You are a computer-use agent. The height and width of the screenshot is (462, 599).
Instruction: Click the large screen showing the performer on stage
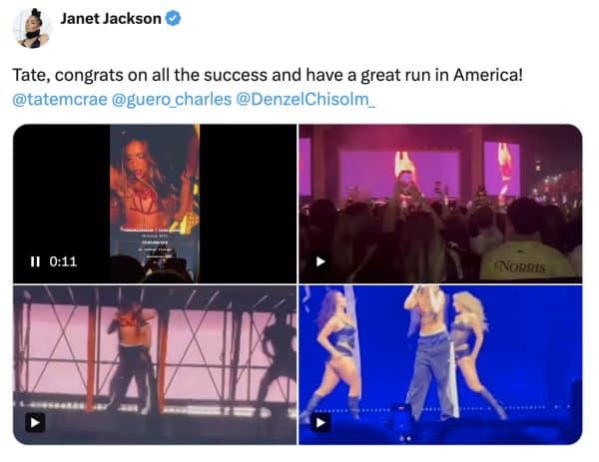[399, 174]
